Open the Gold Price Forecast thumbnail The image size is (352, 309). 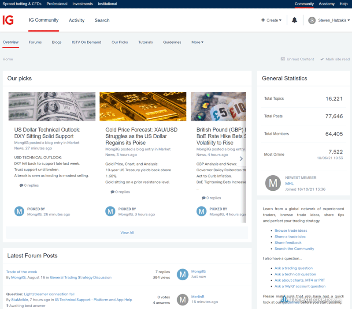143,106
